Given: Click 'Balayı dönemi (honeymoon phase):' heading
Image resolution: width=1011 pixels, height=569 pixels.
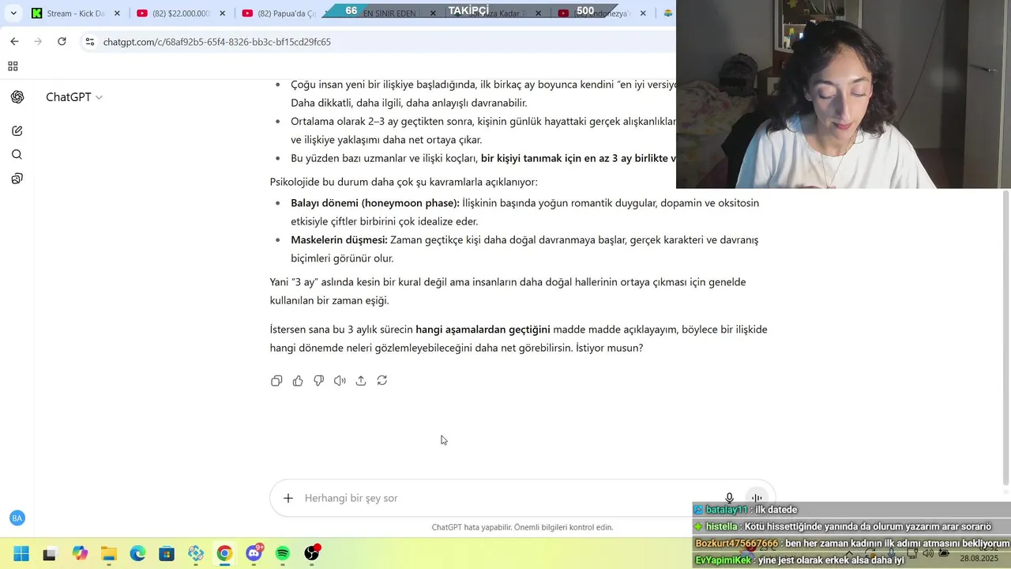Looking at the screenshot, I should 375,203.
